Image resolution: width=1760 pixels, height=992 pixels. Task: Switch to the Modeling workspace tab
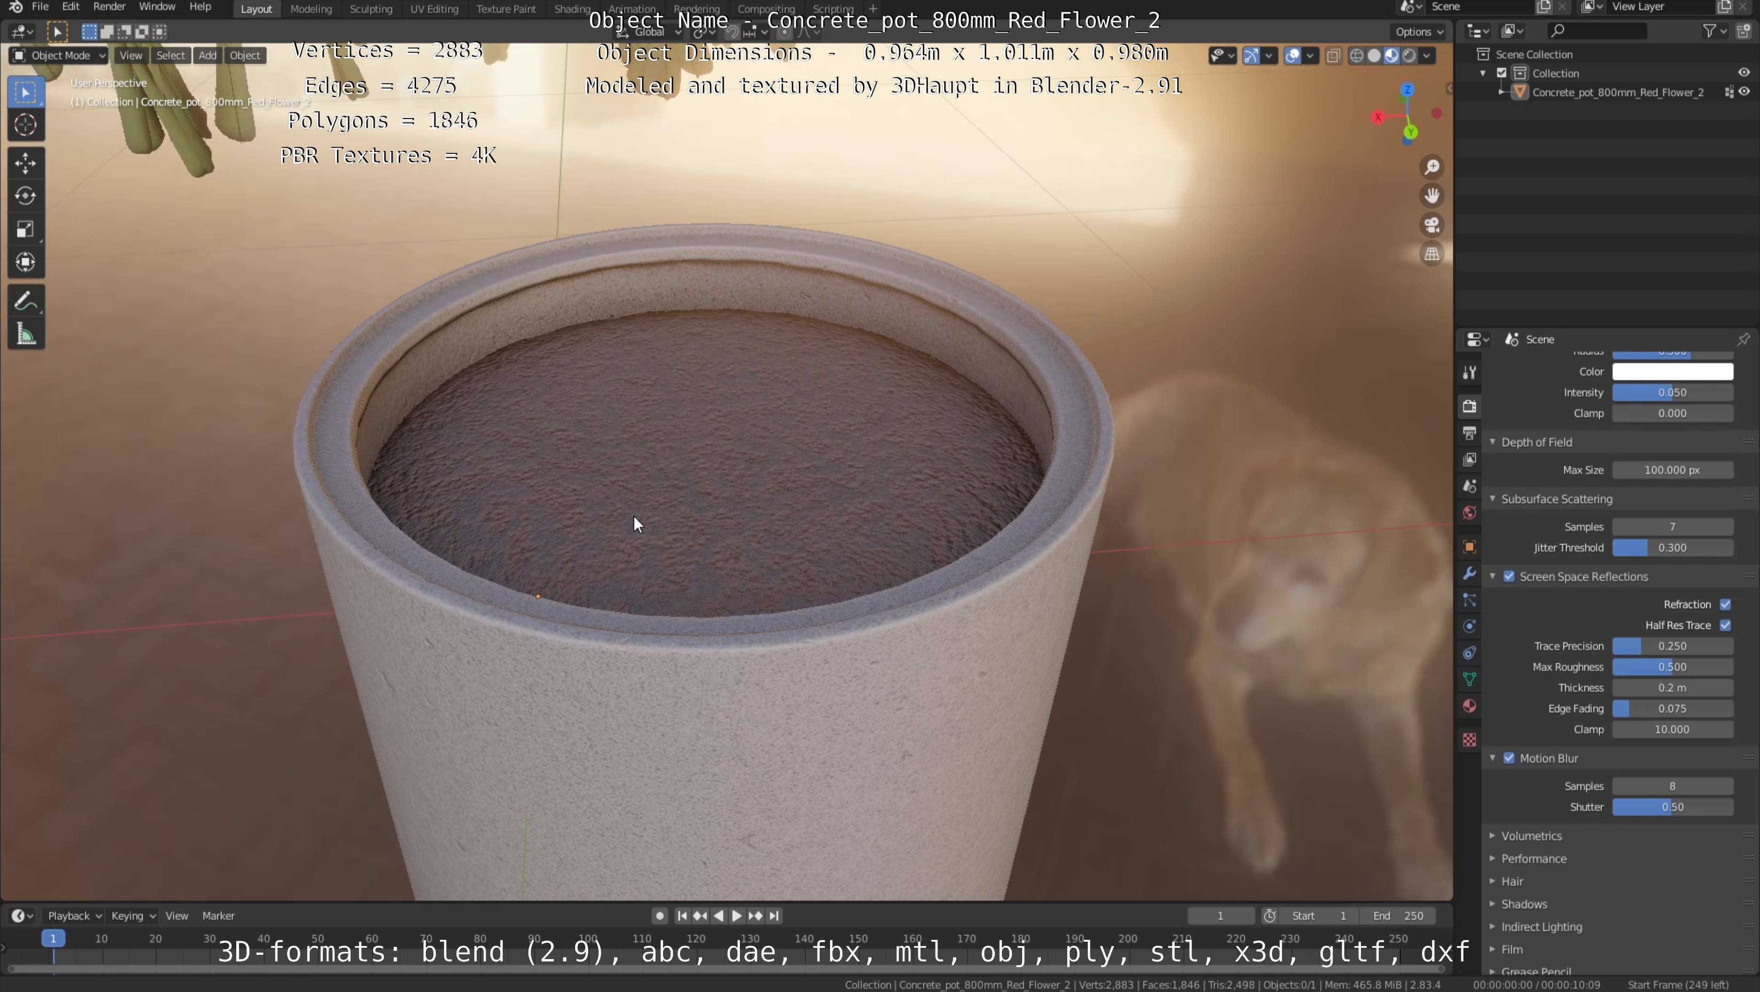(311, 9)
